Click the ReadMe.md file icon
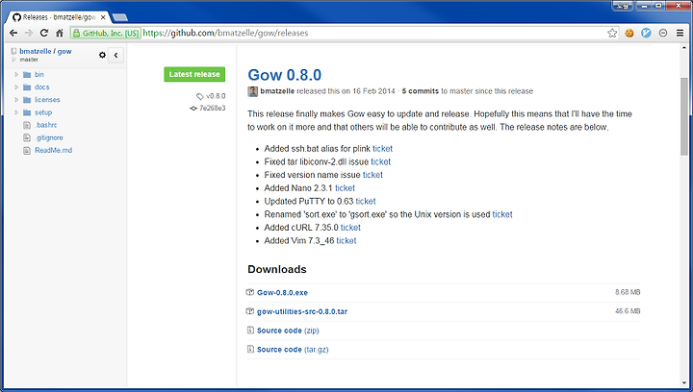This screenshot has width=693, height=392. [27, 150]
